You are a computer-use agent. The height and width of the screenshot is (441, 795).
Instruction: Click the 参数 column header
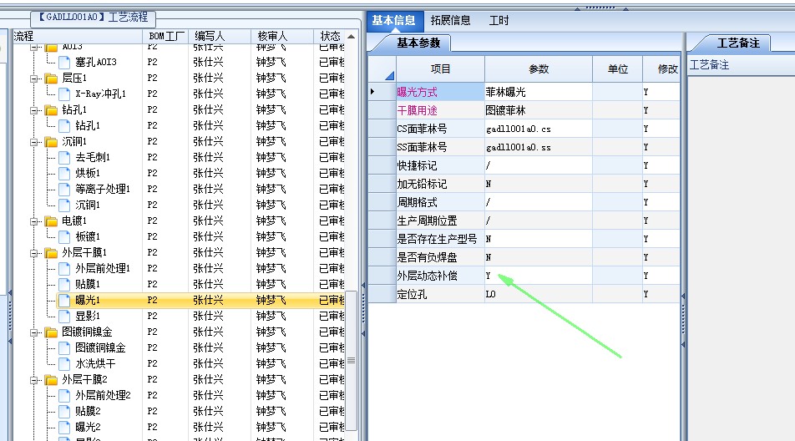(x=539, y=69)
